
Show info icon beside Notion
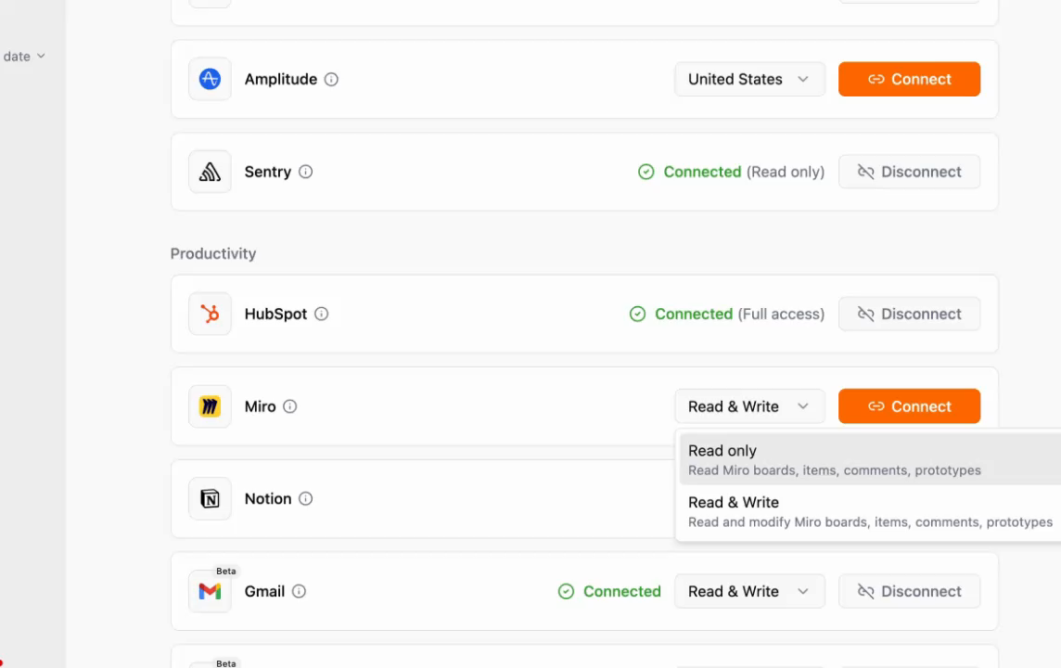pyautogui.click(x=306, y=499)
